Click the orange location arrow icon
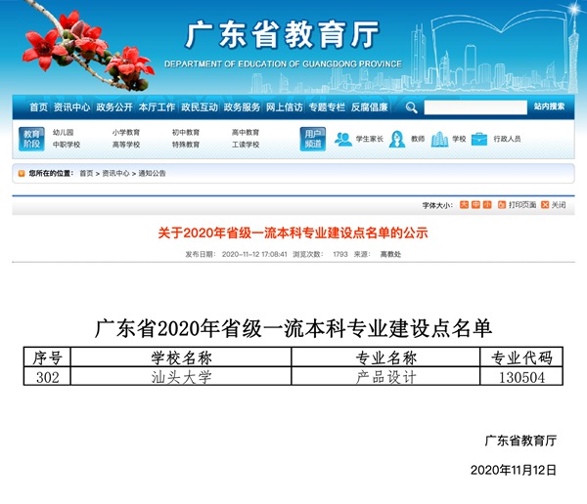This screenshot has width=587, height=504. pyautogui.click(x=22, y=173)
